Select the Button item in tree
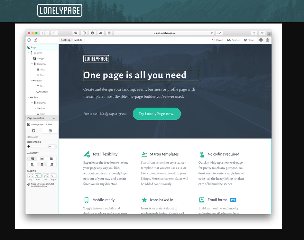304x240 pixels. click(x=42, y=91)
